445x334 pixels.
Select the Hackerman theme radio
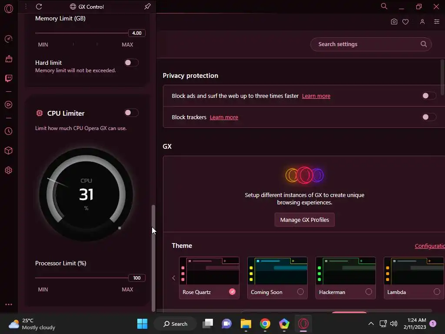(x=369, y=292)
